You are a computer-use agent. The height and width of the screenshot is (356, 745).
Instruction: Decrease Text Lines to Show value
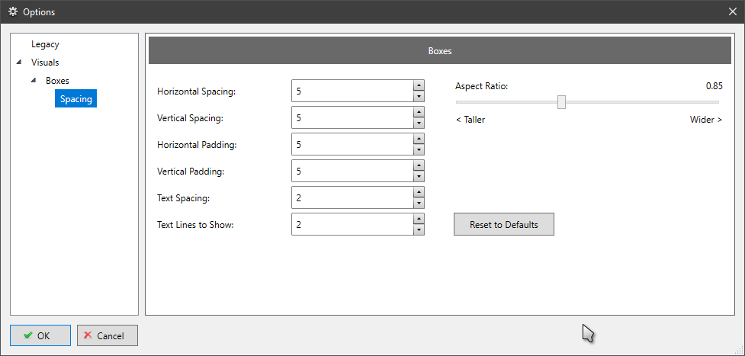[x=419, y=229]
